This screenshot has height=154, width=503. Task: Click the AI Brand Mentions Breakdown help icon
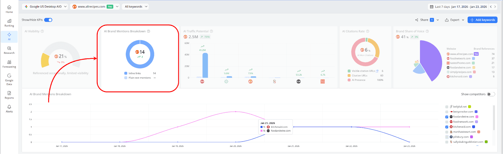pos(149,31)
